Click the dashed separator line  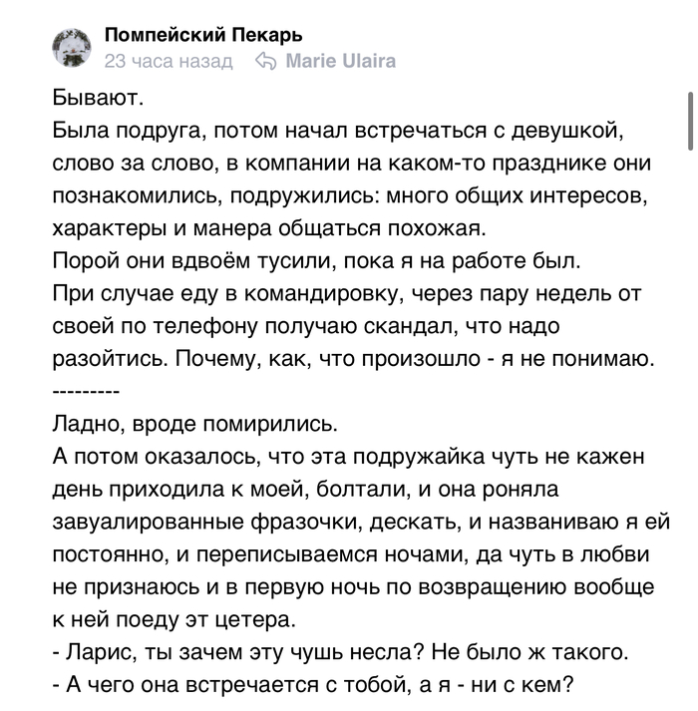coord(86,389)
